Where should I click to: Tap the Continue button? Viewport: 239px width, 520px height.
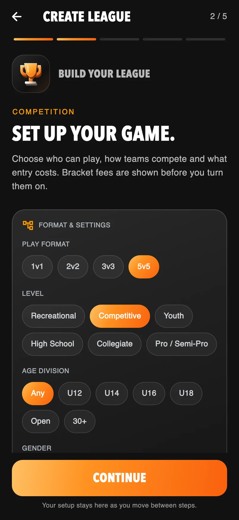coord(119,478)
